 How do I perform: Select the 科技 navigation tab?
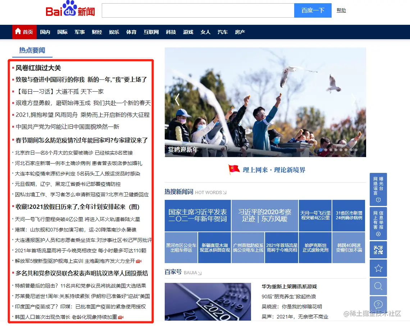171,32
